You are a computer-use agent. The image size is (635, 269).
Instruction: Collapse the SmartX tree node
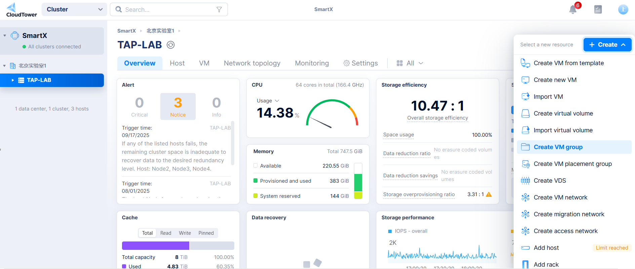(x=5, y=36)
